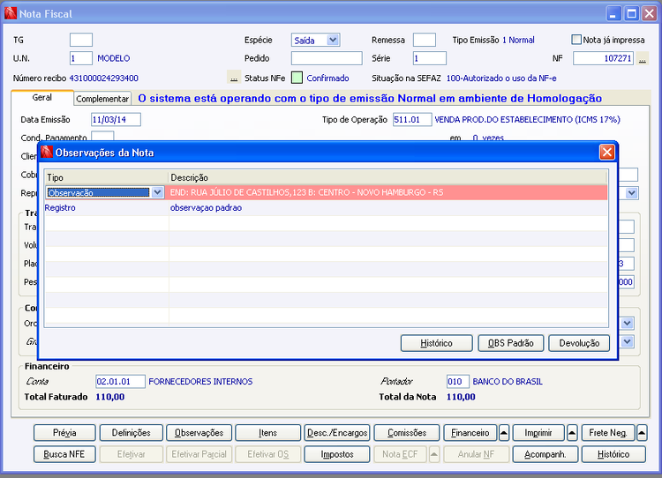This screenshot has height=478, width=662.
Task: Click the Busca NFE button
Action: (x=64, y=454)
